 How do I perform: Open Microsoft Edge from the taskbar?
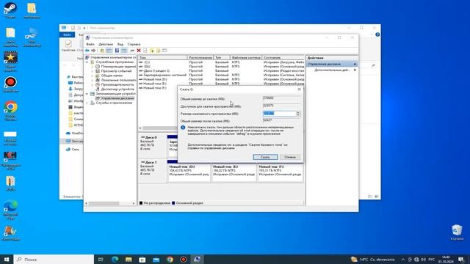pyautogui.click(x=115, y=260)
